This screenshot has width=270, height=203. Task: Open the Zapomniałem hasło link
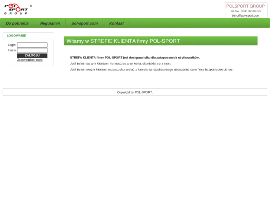(30, 60)
